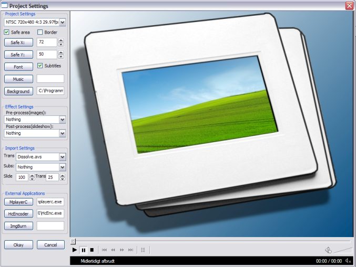
Task: Click the Project Settings window icon
Action: tap(4, 5)
